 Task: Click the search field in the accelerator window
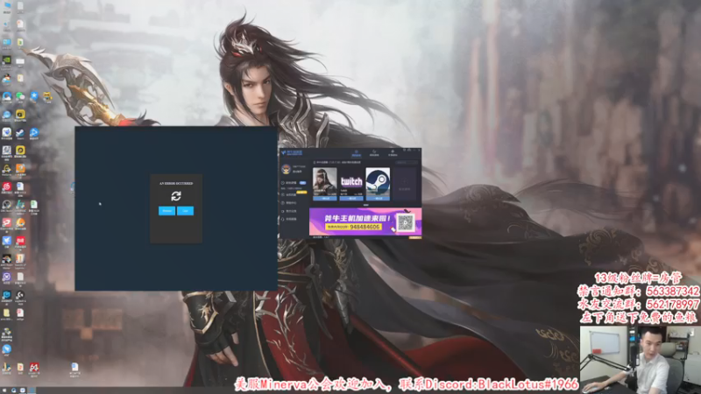407,163
